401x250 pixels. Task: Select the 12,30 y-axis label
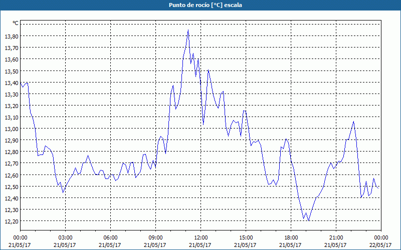12,209
